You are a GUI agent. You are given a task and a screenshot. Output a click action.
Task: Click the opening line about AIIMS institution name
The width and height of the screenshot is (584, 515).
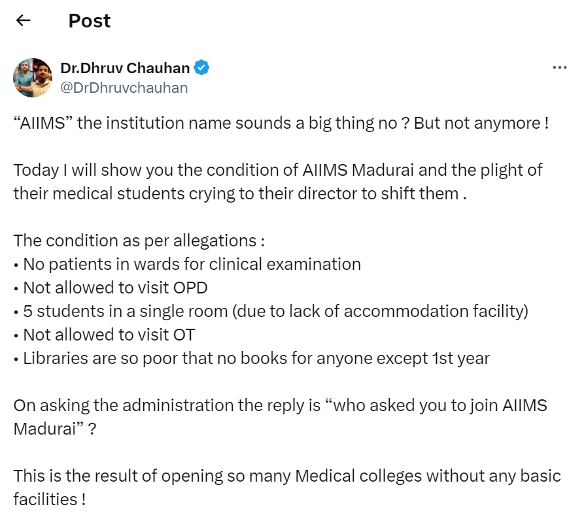(x=281, y=124)
